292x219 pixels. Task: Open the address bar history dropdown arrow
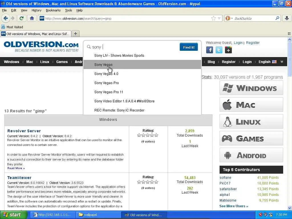tap(219, 18)
